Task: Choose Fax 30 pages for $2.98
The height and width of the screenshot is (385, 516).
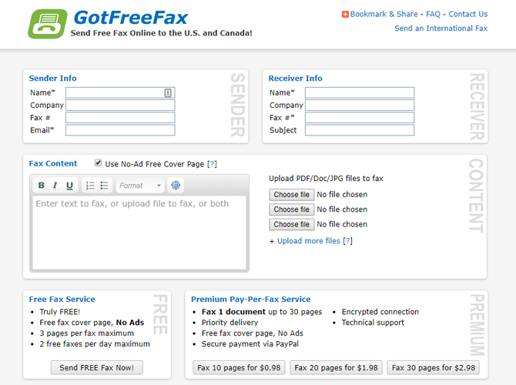Action: [434, 367]
